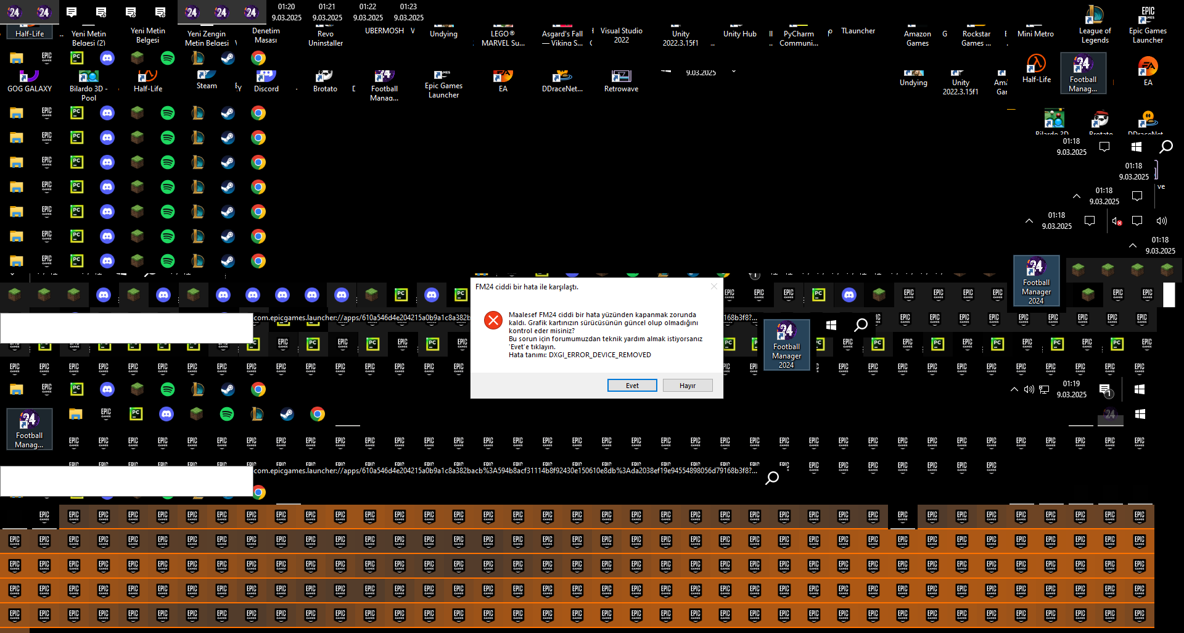Choose Hayır in the FM24 error dialog
This screenshot has width=1184, height=633.
(688, 386)
